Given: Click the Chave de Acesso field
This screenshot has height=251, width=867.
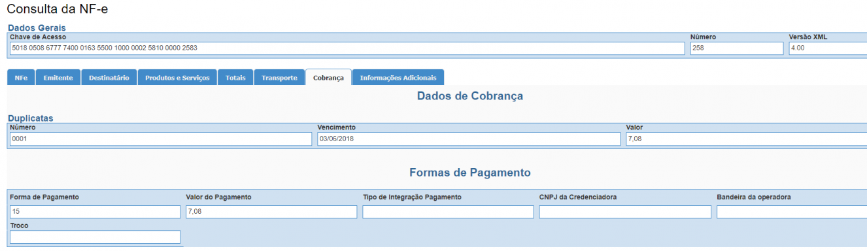Looking at the screenshot, I should tap(347, 48).
